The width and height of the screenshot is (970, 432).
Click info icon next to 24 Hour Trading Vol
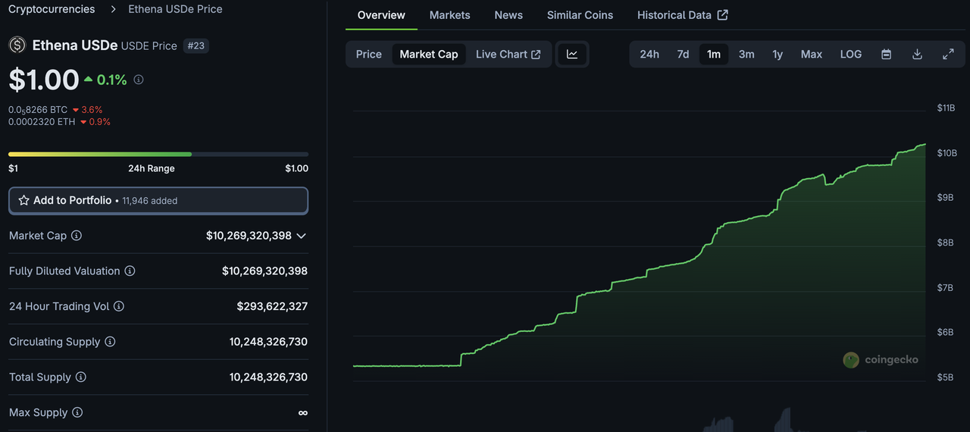tap(119, 306)
